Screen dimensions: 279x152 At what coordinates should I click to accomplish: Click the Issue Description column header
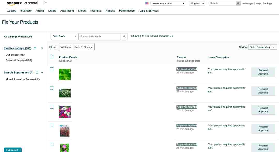[x=219, y=57]
